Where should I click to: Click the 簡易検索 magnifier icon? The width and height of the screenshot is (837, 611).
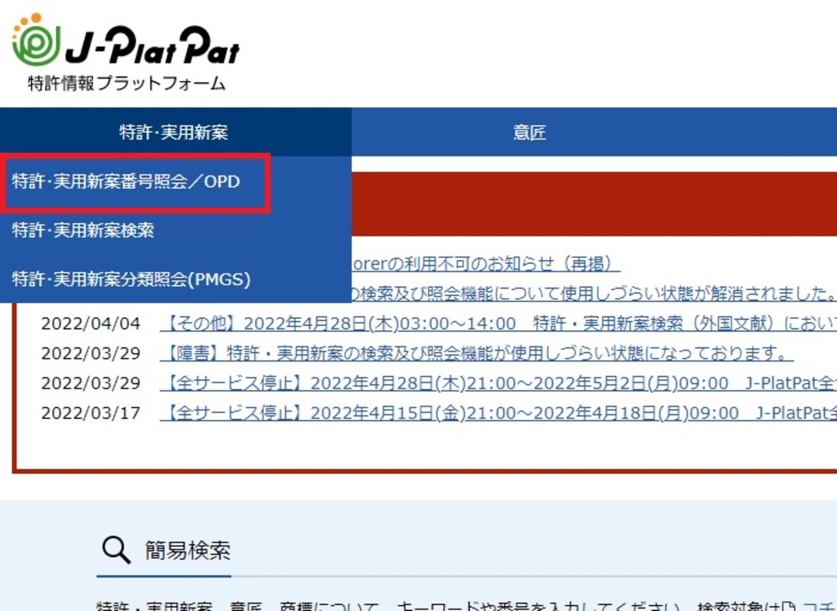(116, 550)
